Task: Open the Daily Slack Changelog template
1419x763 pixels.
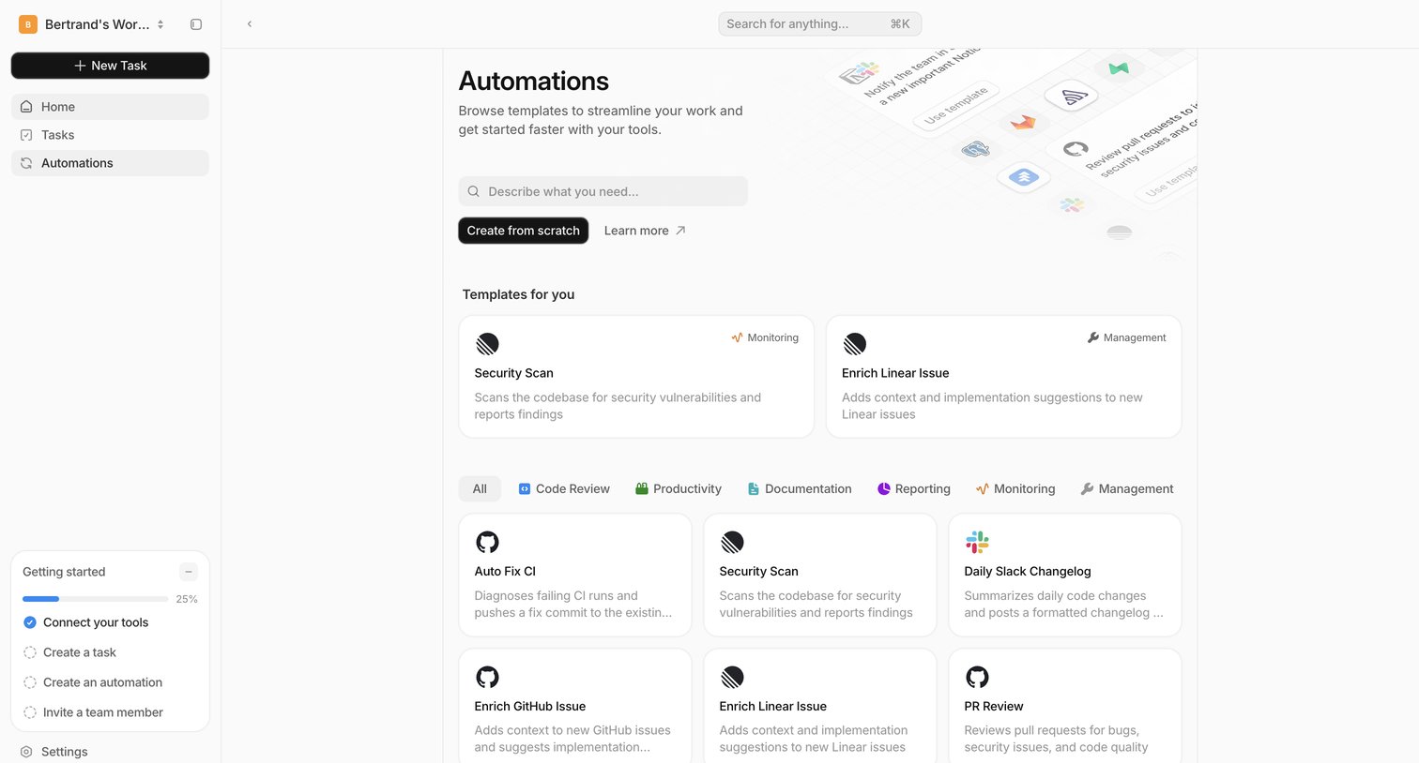Action: [x=1065, y=576]
